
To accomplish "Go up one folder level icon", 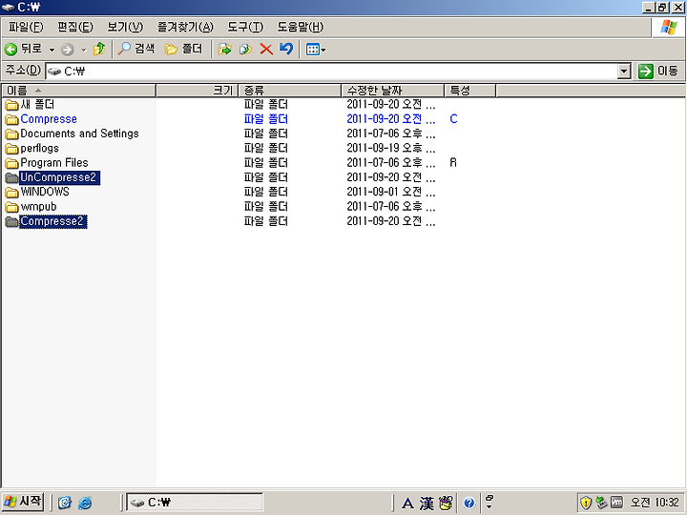I will coord(99,49).
